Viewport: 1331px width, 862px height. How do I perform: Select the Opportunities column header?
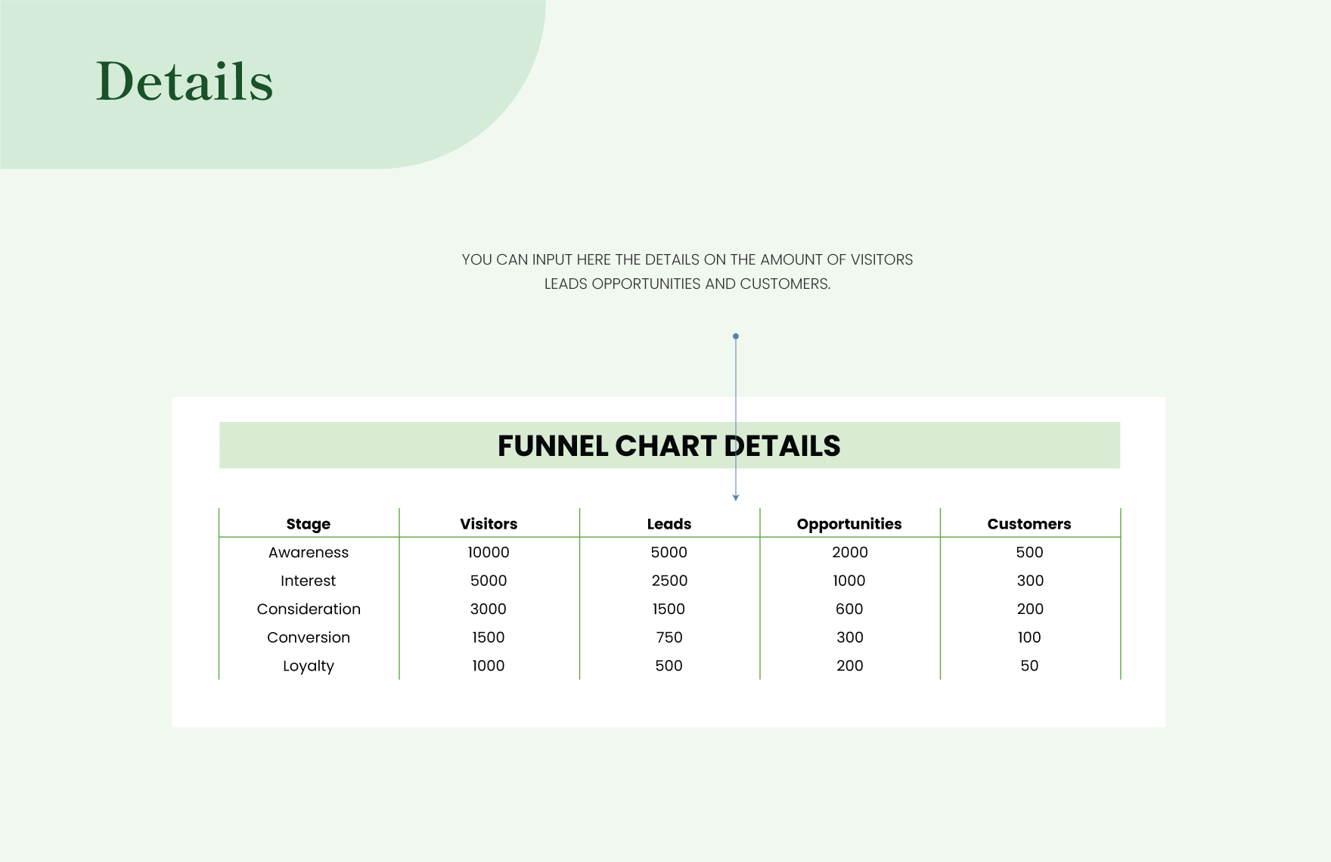[x=849, y=524]
